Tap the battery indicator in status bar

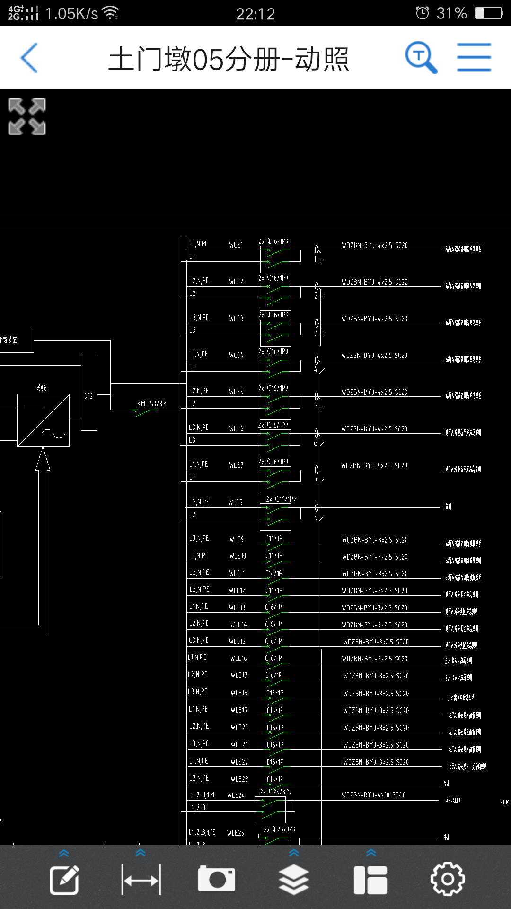[x=489, y=13]
